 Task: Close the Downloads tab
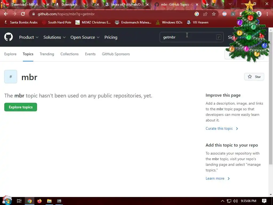98,5
